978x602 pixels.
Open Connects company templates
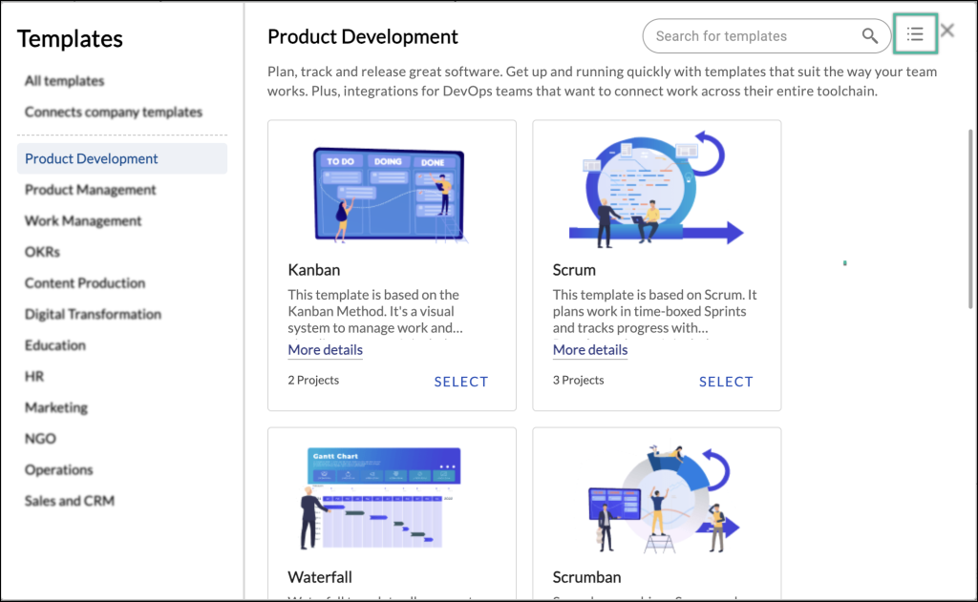tap(114, 112)
